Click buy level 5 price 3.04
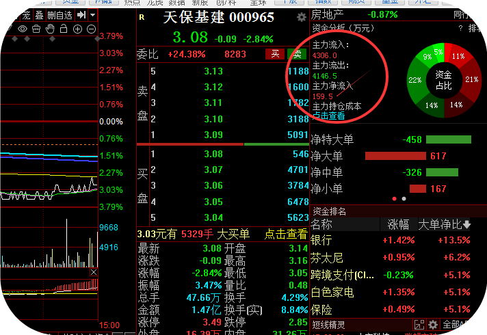The image size is (487, 335). (213, 217)
